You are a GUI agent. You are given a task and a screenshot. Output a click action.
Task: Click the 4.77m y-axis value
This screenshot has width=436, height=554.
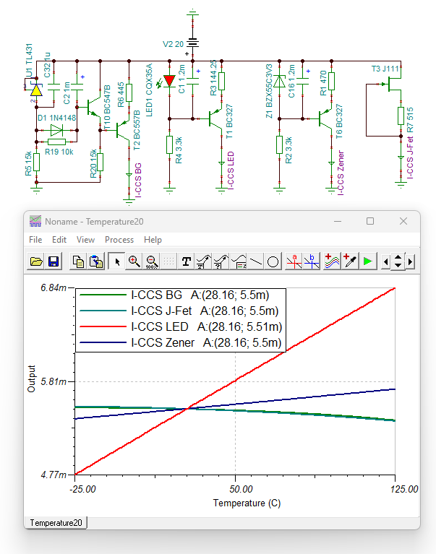[53, 475]
